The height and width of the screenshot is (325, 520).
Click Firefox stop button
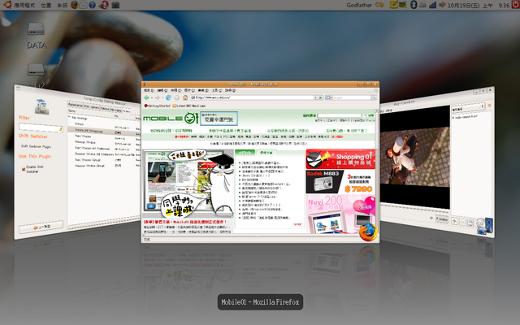(177, 97)
